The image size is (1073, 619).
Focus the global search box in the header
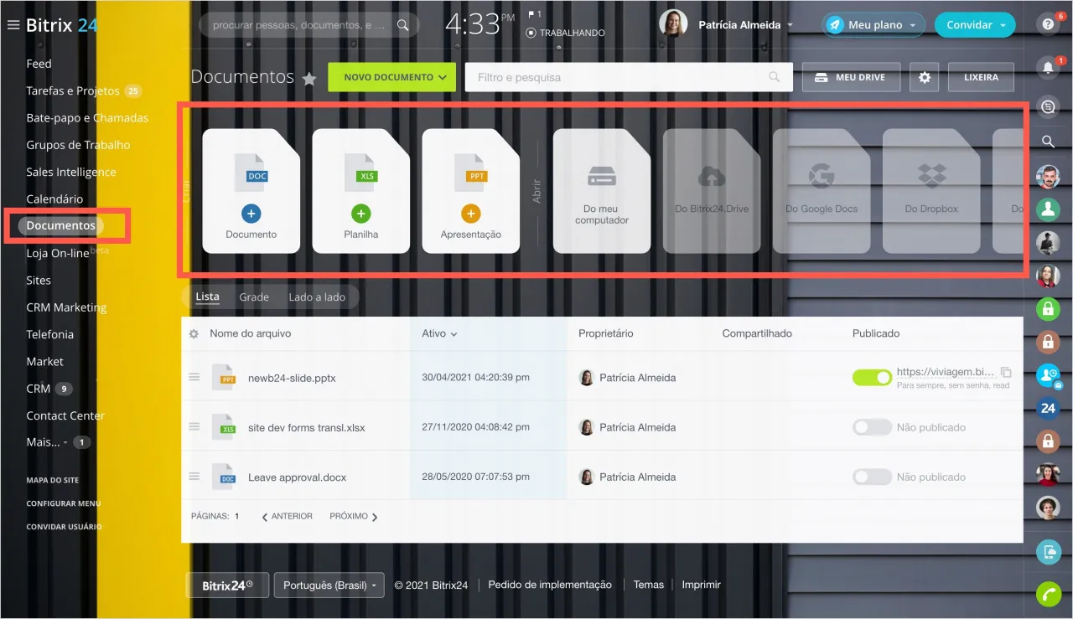tap(309, 25)
